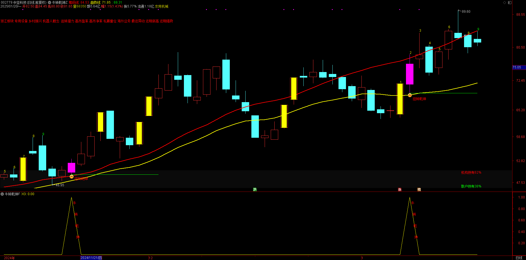Viewport: 526px width, 260px height.
Task: Open the 乡村振兴 concept tag
Action: click(35, 21)
